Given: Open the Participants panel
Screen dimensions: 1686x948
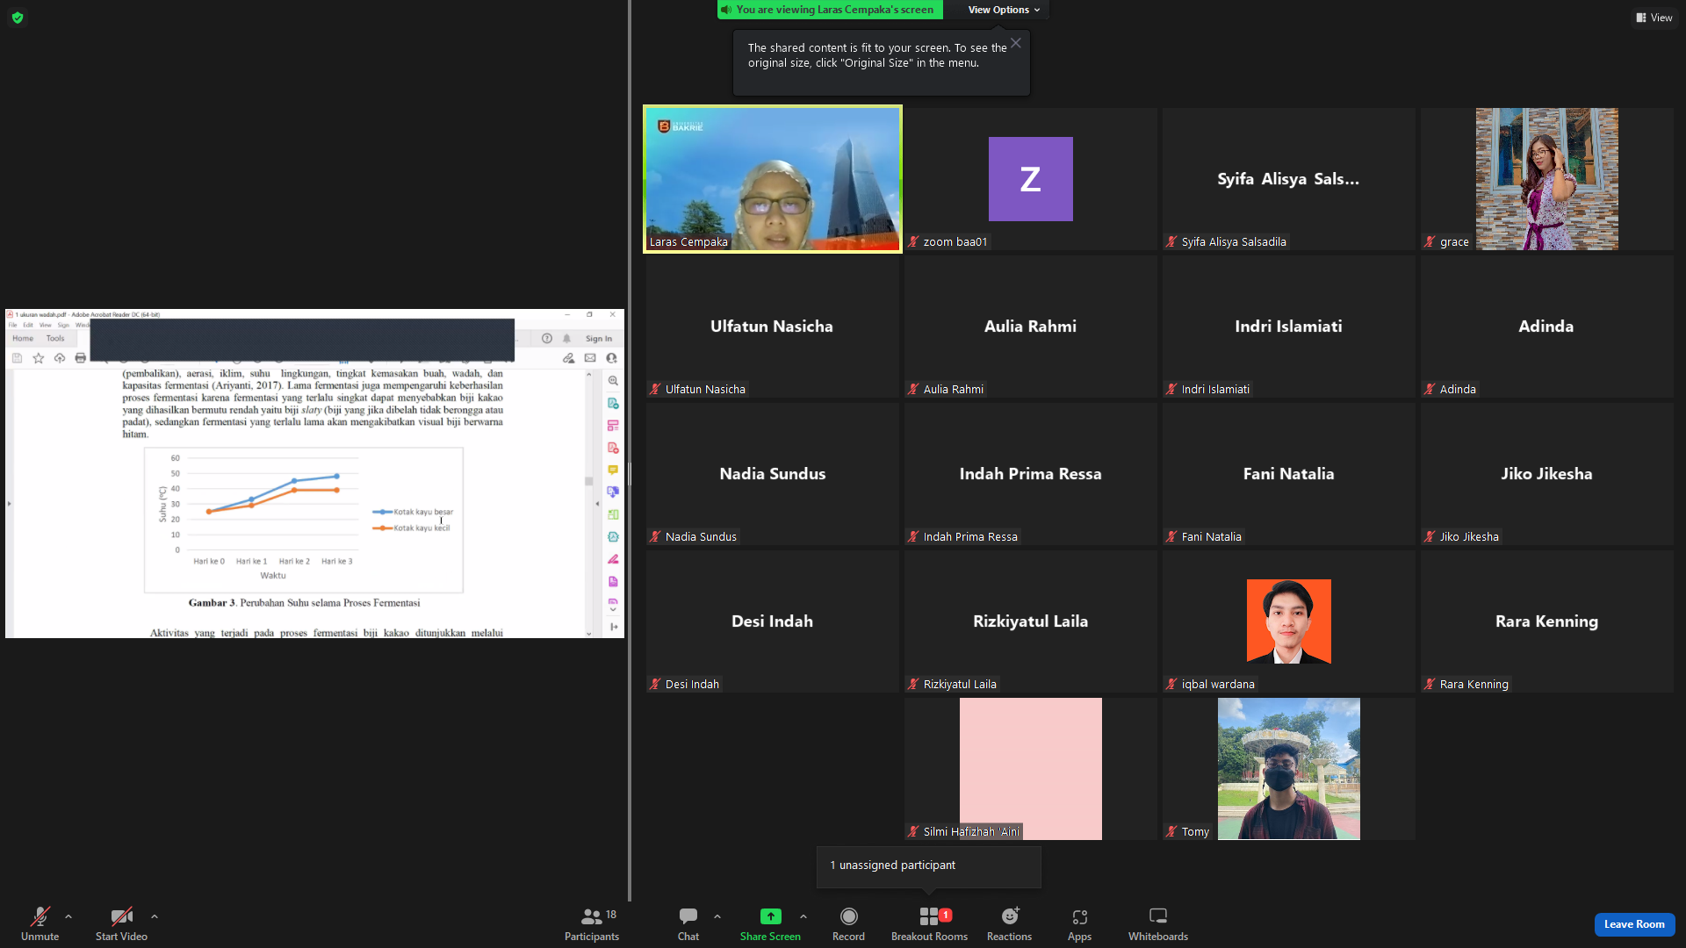Looking at the screenshot, I should (x=592, y=924).
